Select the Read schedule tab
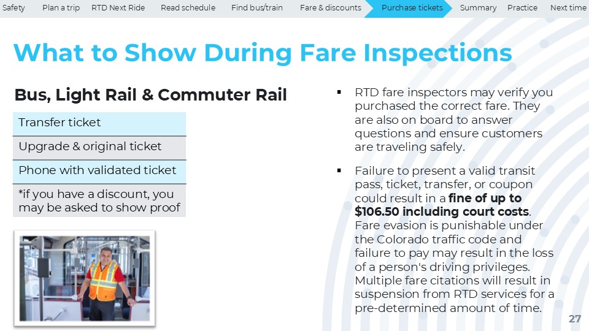The image size is (589, 331). pos(188,8)
